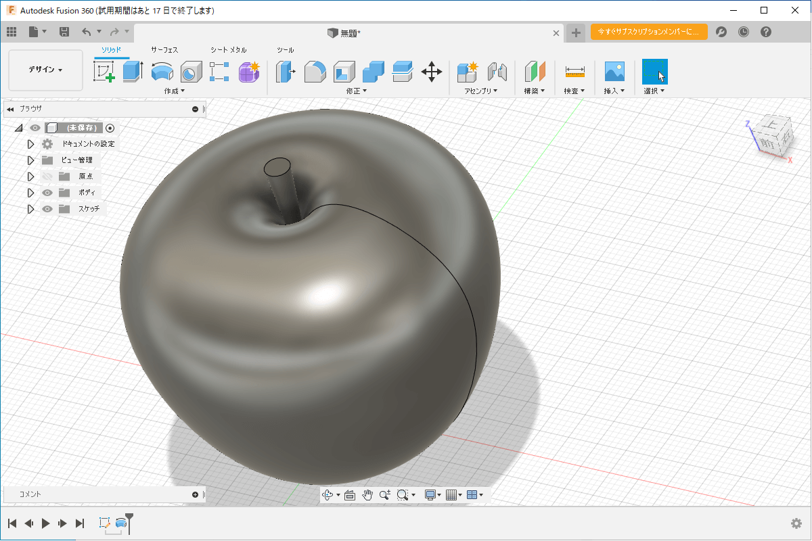
Task: Add a new design tab
Action: (575, 32)
